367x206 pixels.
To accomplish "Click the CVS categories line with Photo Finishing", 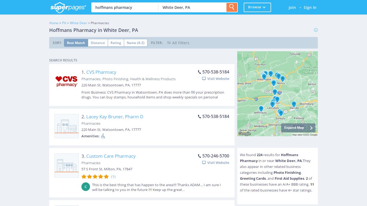I will pyautogui.click(x=128, y=79).
